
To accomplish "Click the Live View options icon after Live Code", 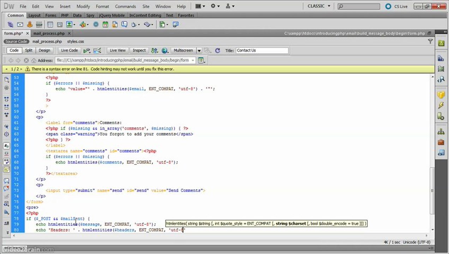I will coord(87,50).
